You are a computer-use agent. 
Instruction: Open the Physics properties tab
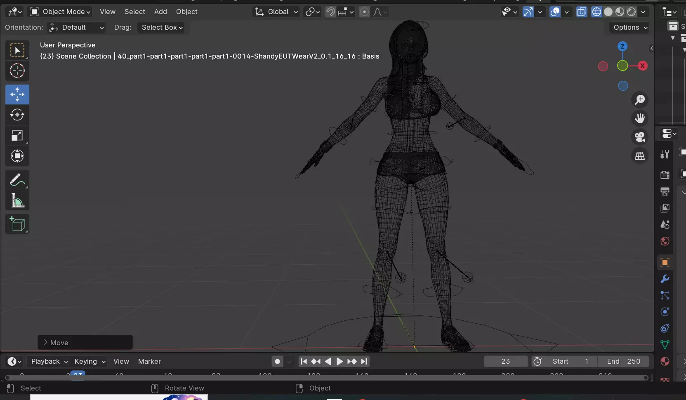coord(665,312)
